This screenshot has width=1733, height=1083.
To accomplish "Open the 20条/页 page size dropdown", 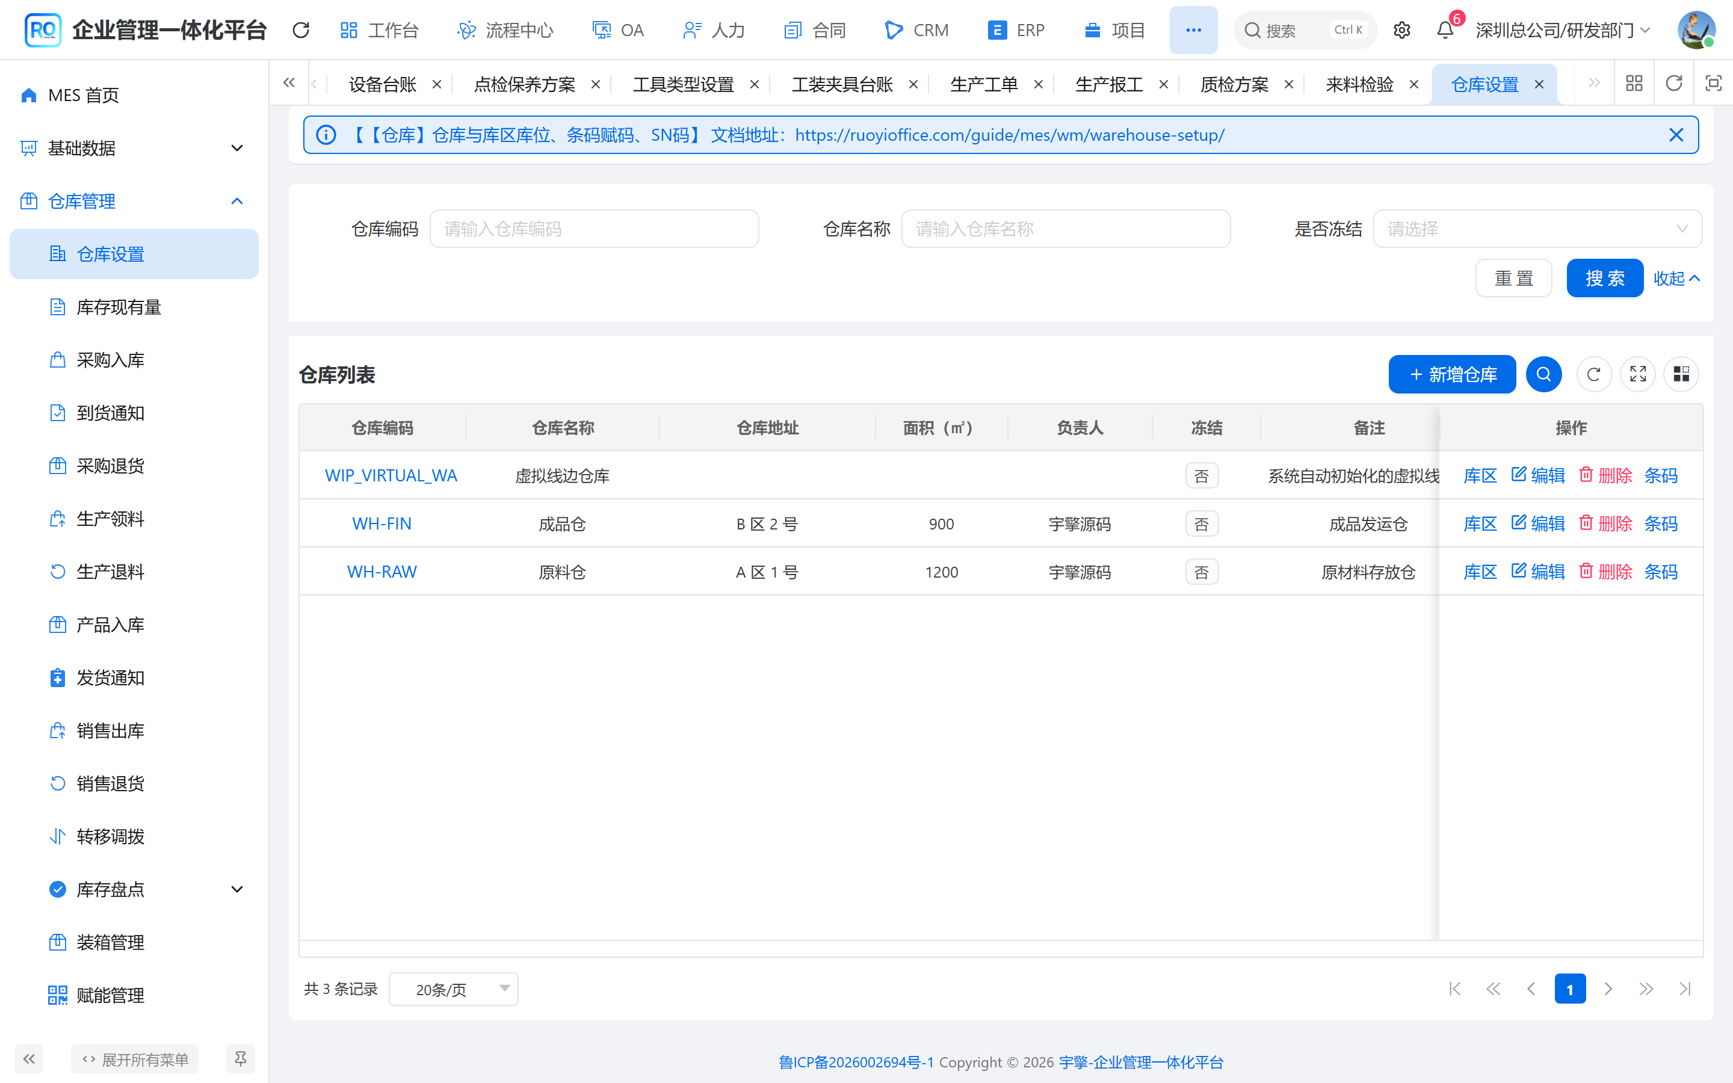I will click(453, 989).
